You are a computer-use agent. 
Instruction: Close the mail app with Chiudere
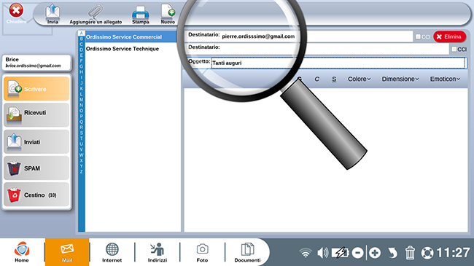pos(16,13)
